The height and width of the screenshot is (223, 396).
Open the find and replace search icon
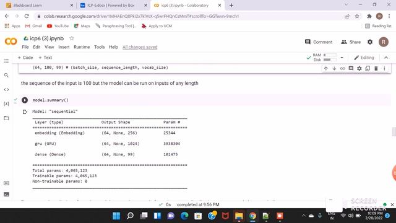click(6, 76)
